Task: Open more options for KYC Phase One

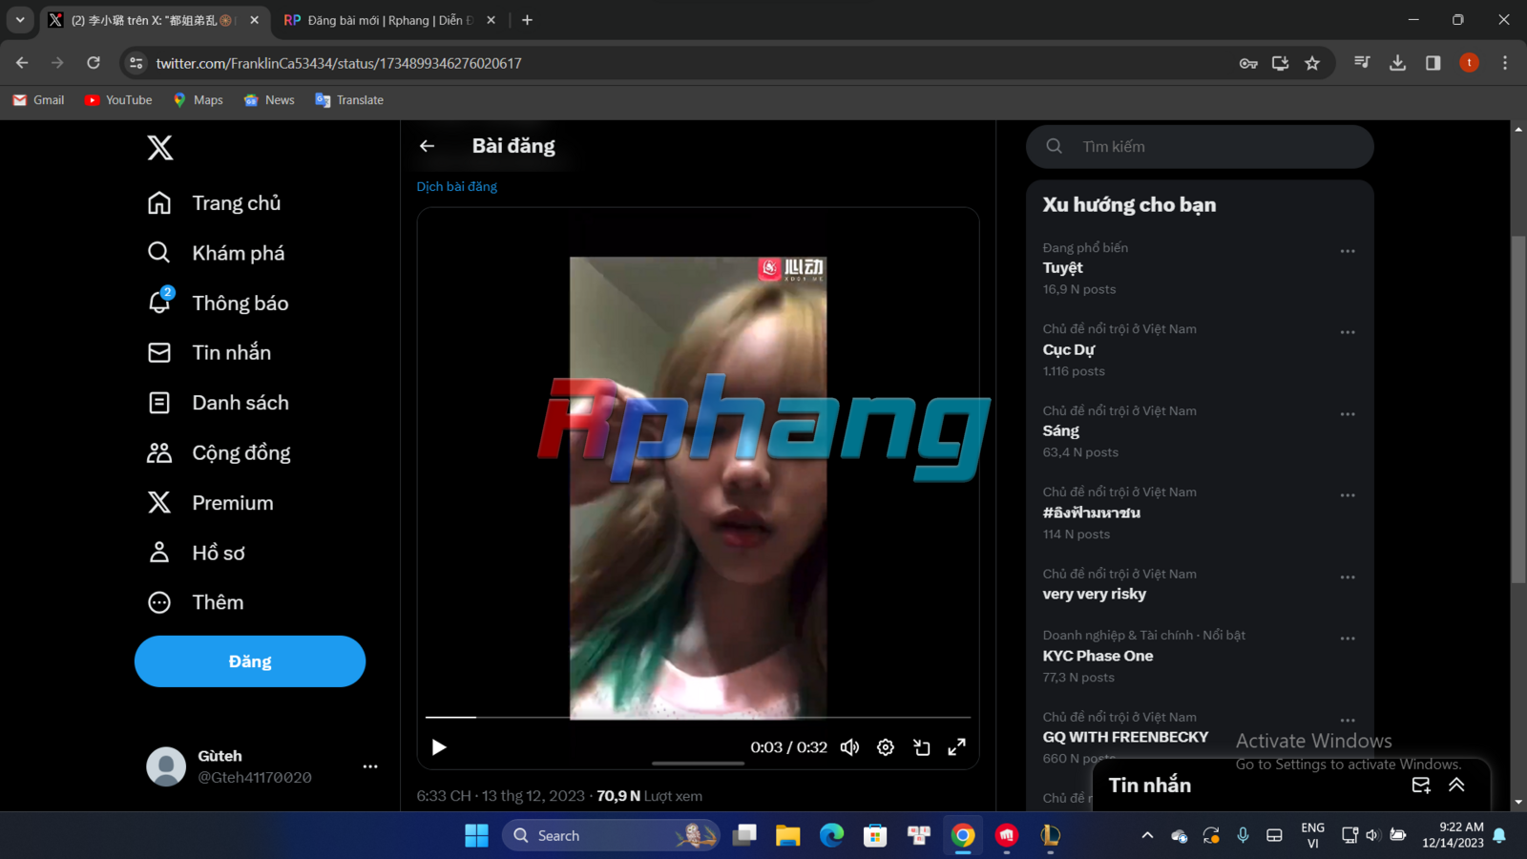Action: pos(1348,639)
